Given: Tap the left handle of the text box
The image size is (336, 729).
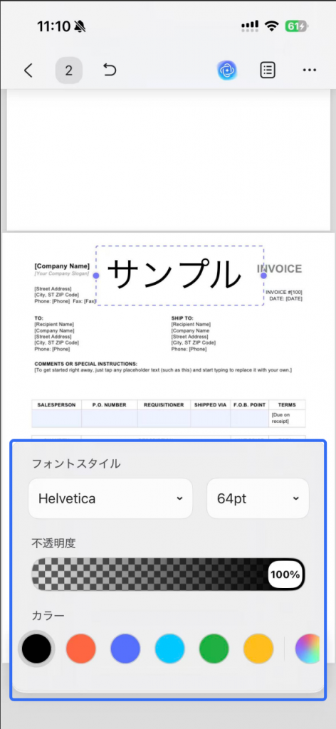Looking at the screenshot, I should 96,276.
